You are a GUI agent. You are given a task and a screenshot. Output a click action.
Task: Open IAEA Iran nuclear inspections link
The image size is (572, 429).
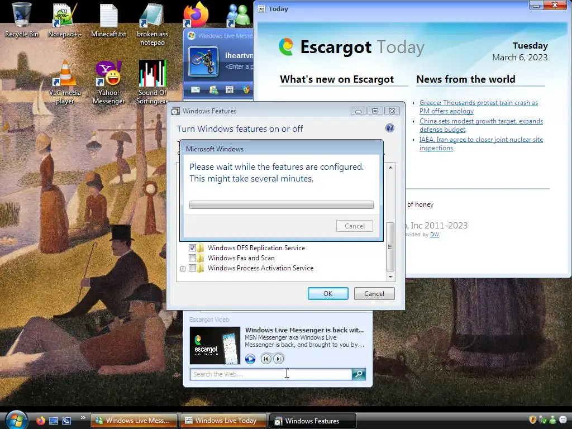tap(481, 144)
